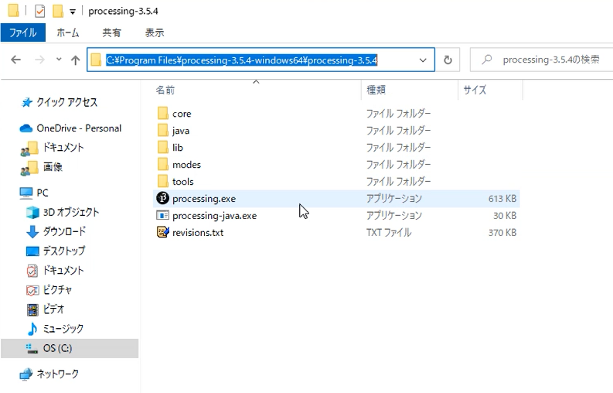The width and height of the screenshot is (613, 393).
Task: Select the lib folder name
Action: (x=178, y=148)
